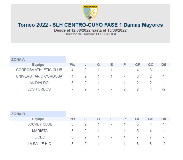Click the Pts column header in Zona B
The height and width of the screenshot is (160, 183).
pos(72,119)
